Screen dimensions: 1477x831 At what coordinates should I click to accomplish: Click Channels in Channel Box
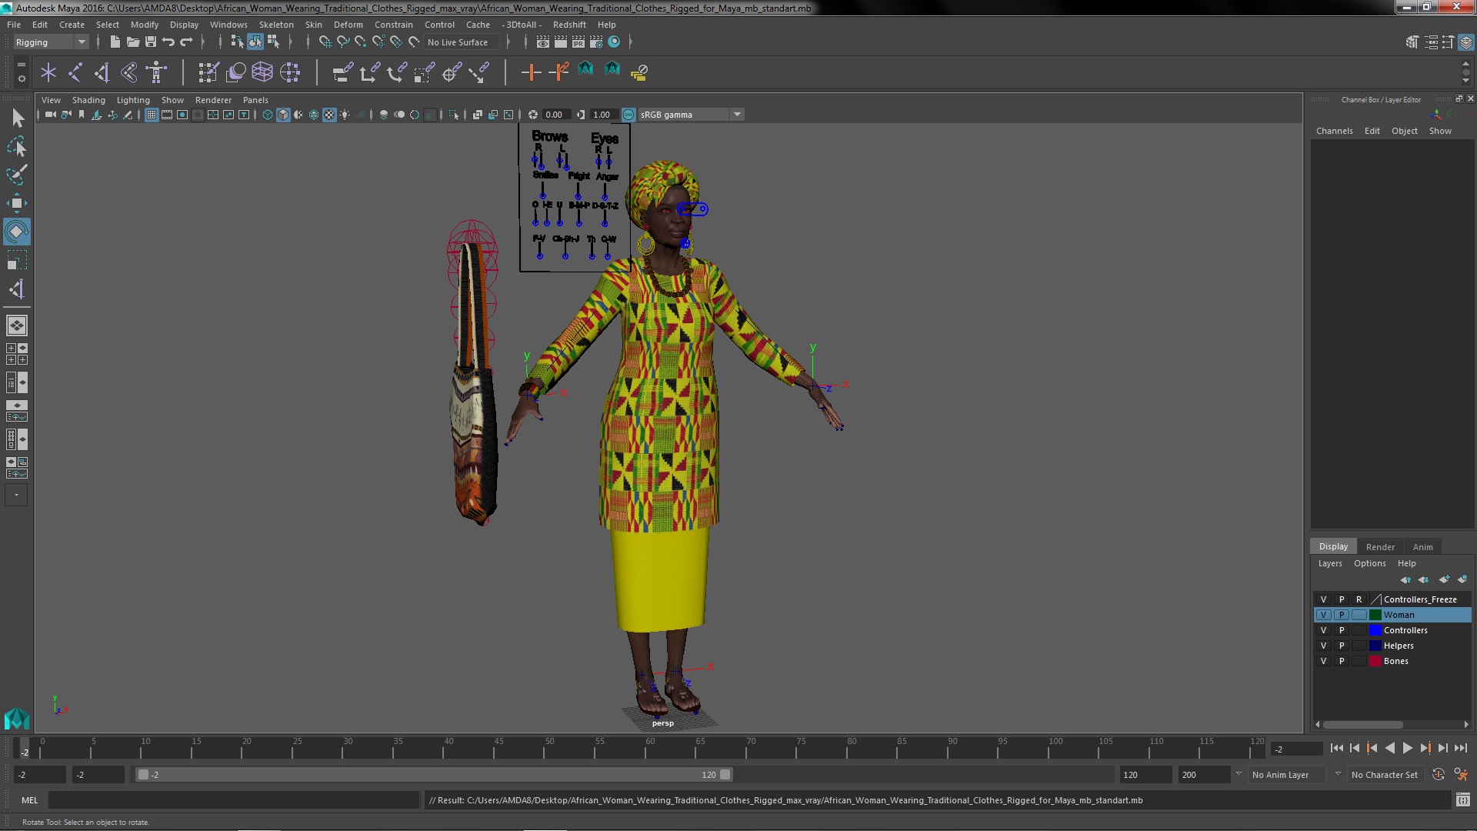(1334, 131)
